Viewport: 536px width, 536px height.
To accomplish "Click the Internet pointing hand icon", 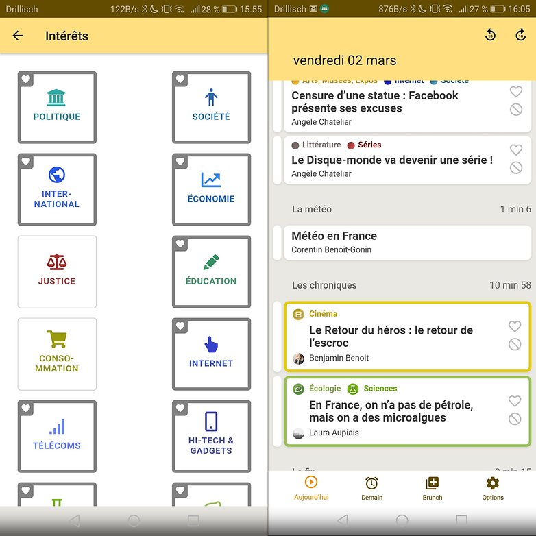I will click(211, 344).
